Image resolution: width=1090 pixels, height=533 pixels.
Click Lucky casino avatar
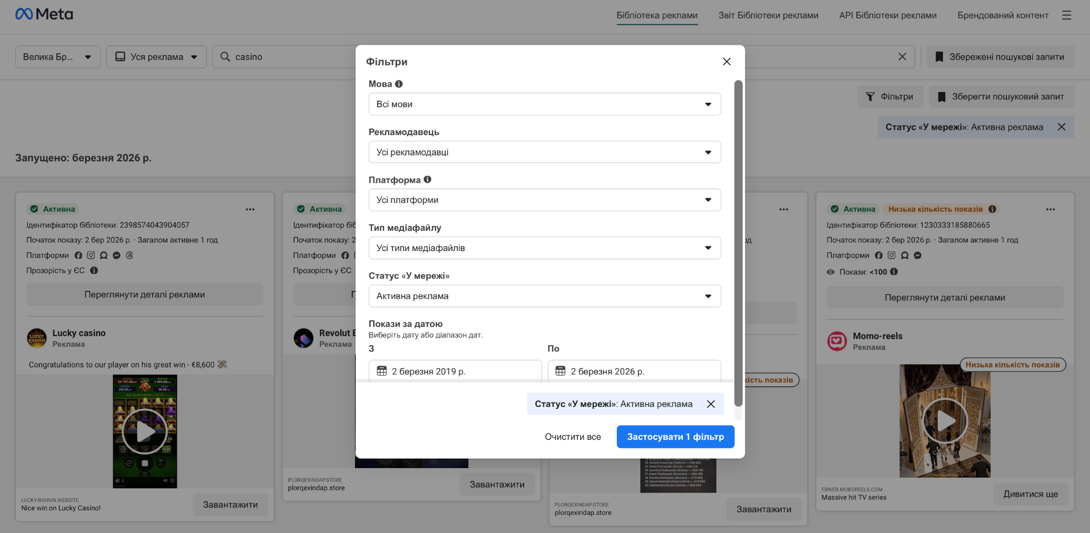point(37,338)
